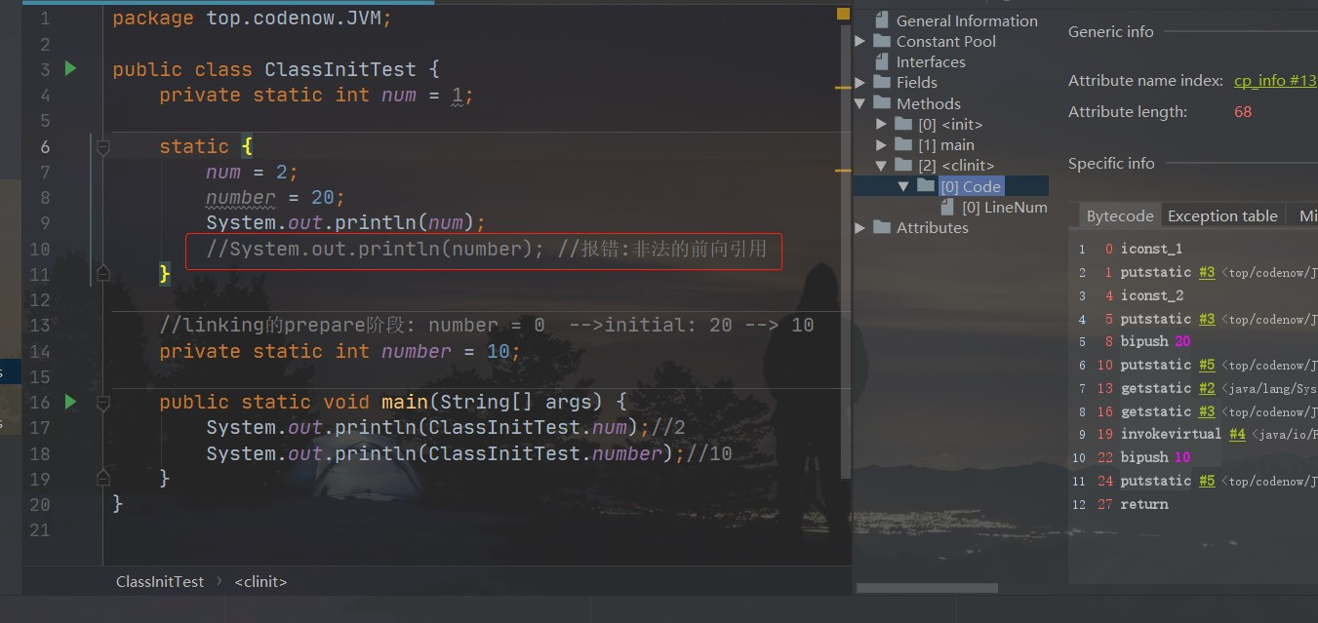
Task: Select [1] main tree item label
Action: (x=946, y=144)
